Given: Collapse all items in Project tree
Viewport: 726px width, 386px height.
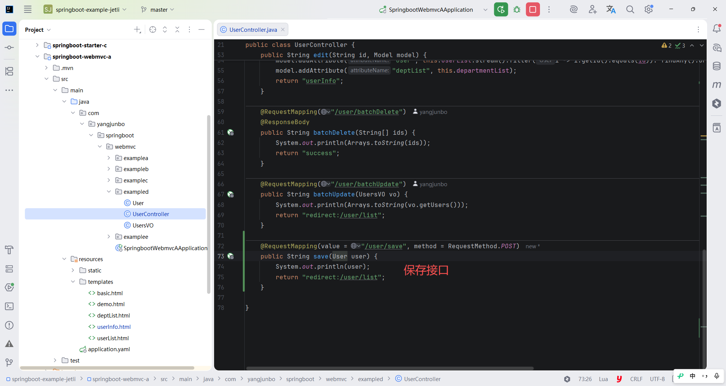Looking at the screenshot, I should pyautogui.click(x=177, y=30).
